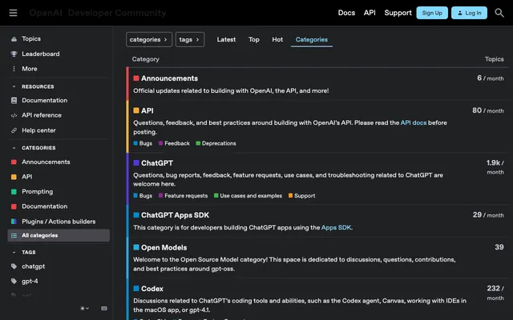This screenshot has height=320, width=513.
Task: Switch to the Hot tab
Action: click(x=277, y=39)
